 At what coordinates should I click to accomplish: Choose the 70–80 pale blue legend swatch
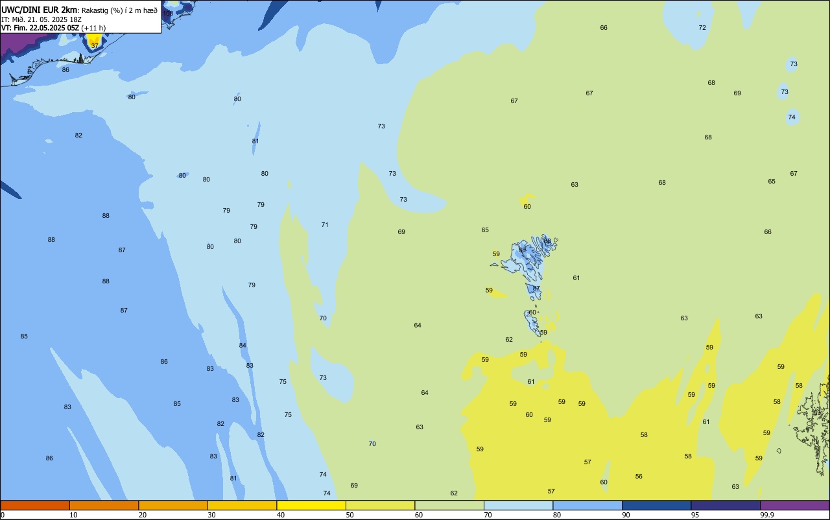[x=518, y=505]
